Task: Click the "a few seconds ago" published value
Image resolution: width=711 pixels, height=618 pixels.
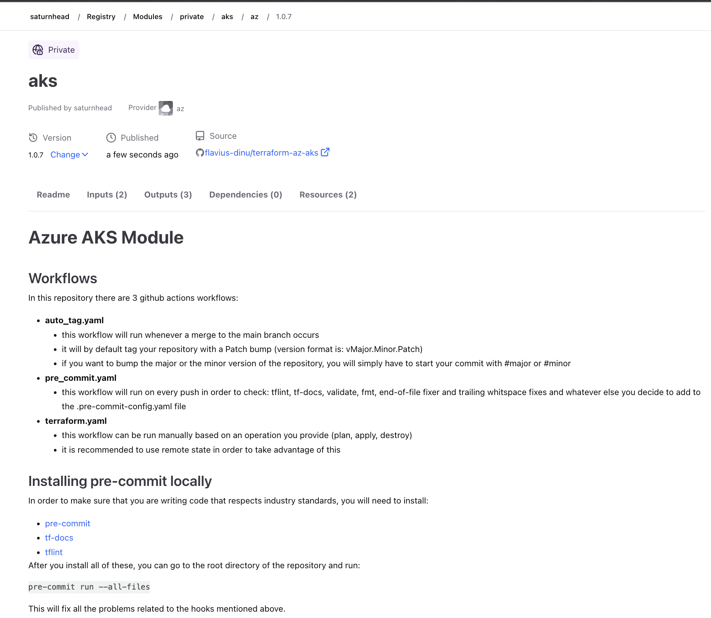Action: (x=142, y=154)
